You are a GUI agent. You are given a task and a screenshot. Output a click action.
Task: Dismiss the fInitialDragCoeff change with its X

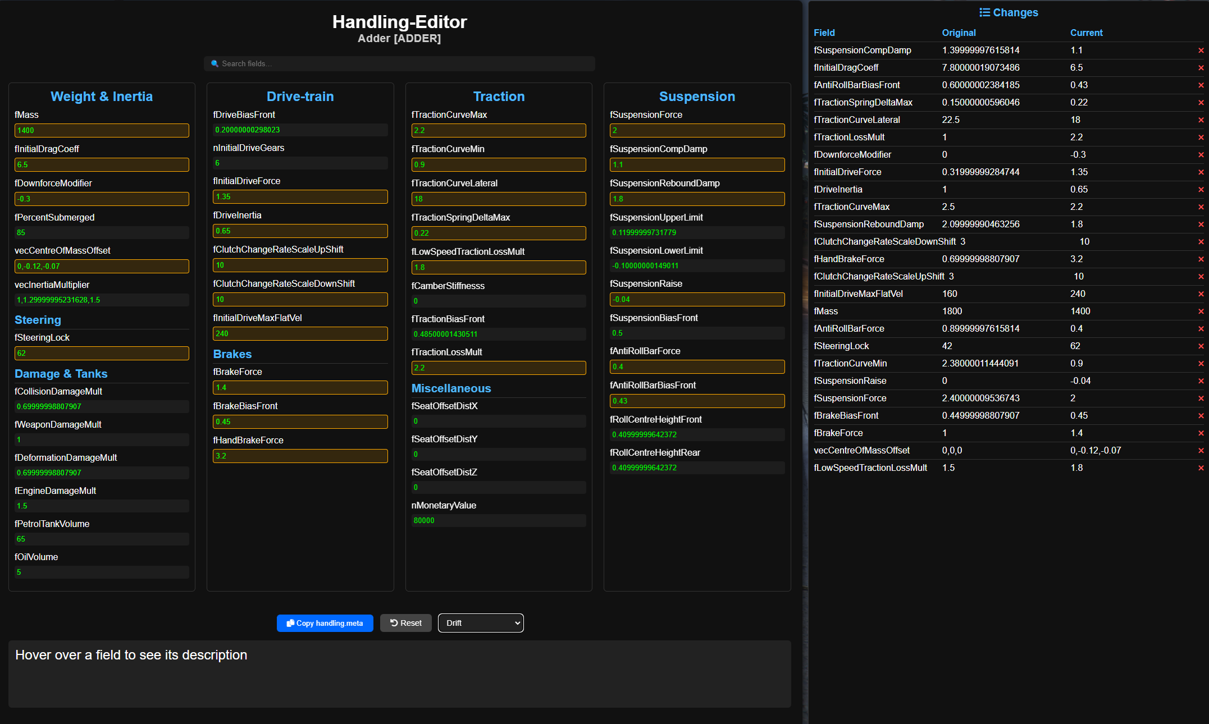[1201, 67]
